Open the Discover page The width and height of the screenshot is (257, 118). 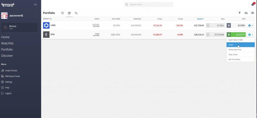pyautogui.click(x=7, y=56)
